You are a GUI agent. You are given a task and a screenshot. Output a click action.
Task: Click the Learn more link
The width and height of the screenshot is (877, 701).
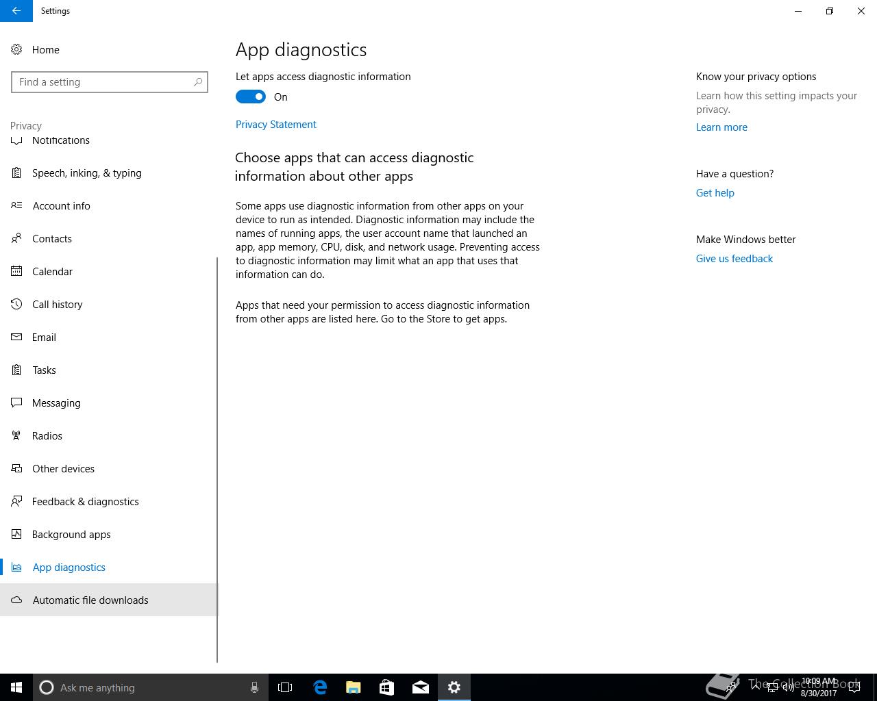coord(721,127)
